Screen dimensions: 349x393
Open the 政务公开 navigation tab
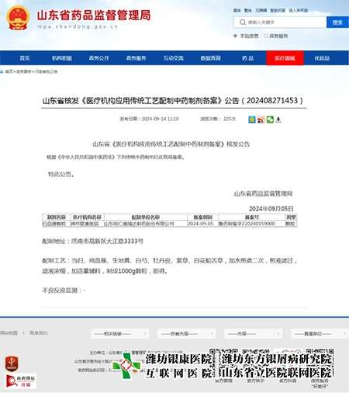99,58
